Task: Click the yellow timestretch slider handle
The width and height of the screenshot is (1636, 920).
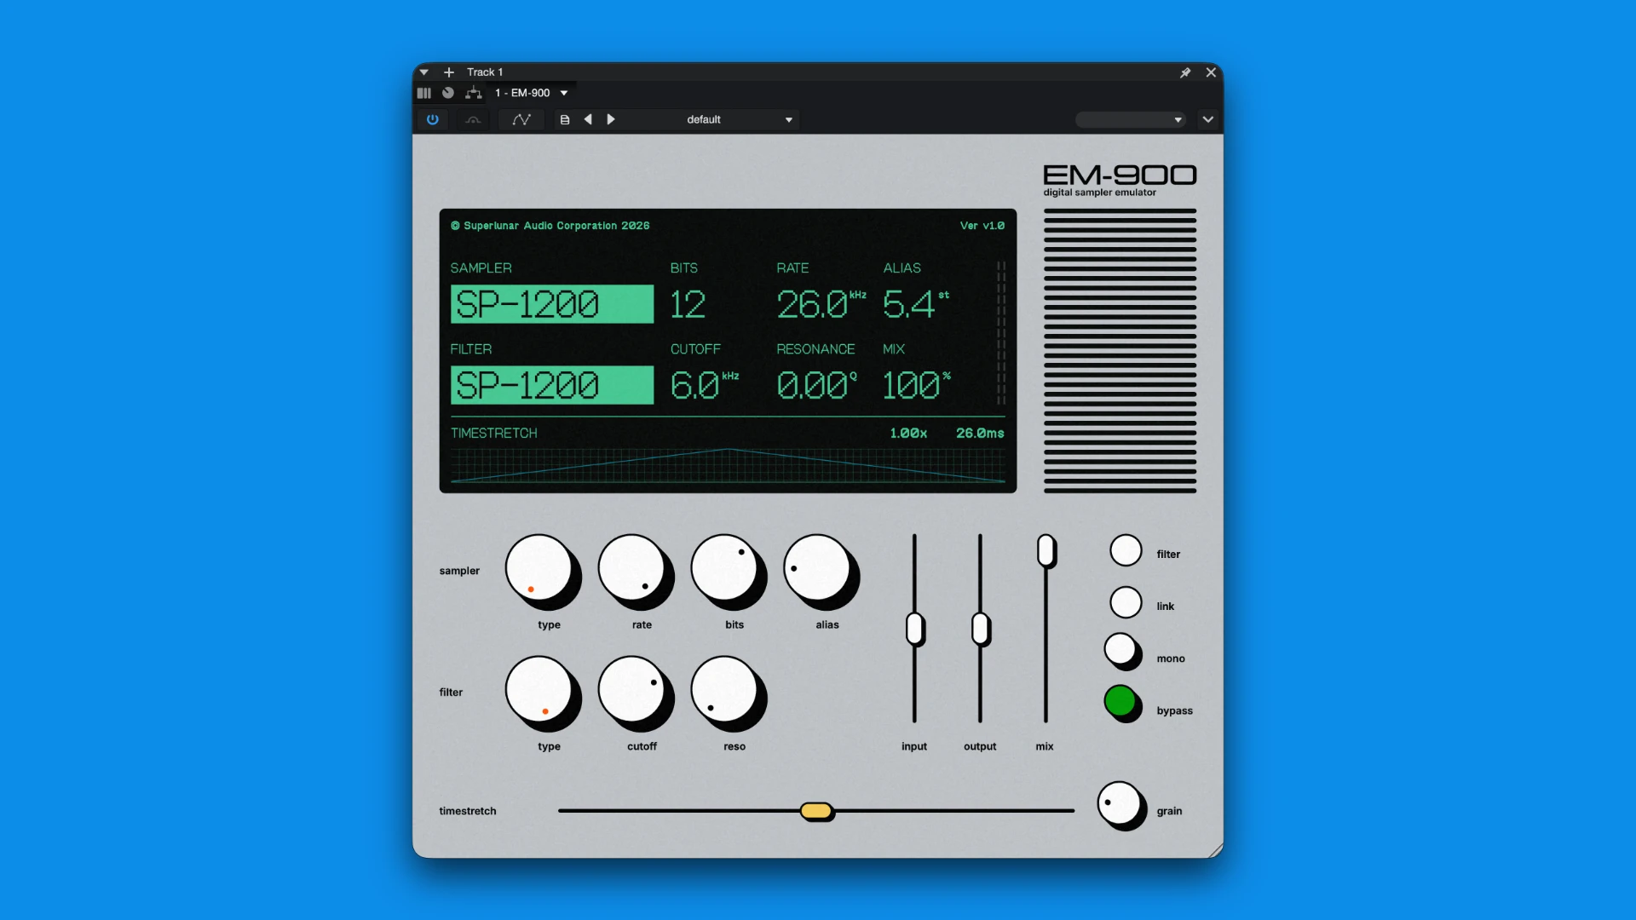Action: point(816,811)
